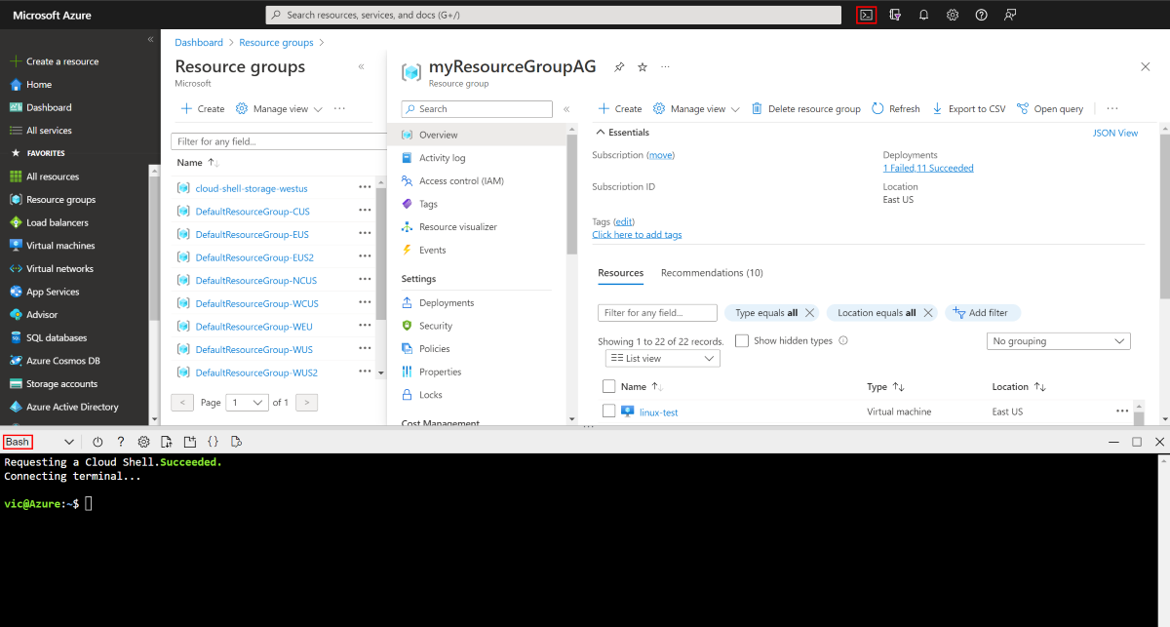Click Add filter button
The height and width of the screenshot is (627, 1170).
[x=983, y=313]
